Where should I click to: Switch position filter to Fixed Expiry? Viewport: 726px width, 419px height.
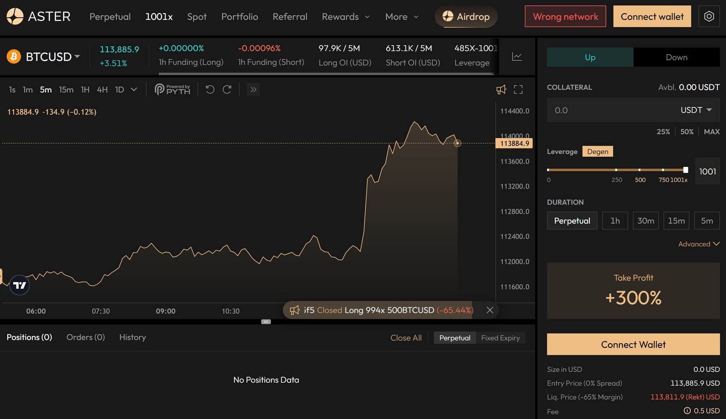coord(500,337)
